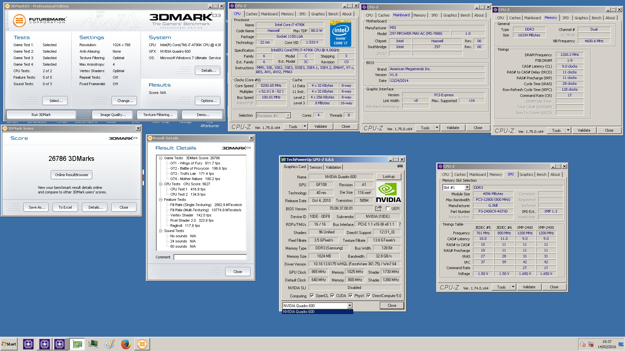The height and width of the screenshot is (351, 625).
Task: Toggle the CUDA checkbox
Action: (332, 296)
